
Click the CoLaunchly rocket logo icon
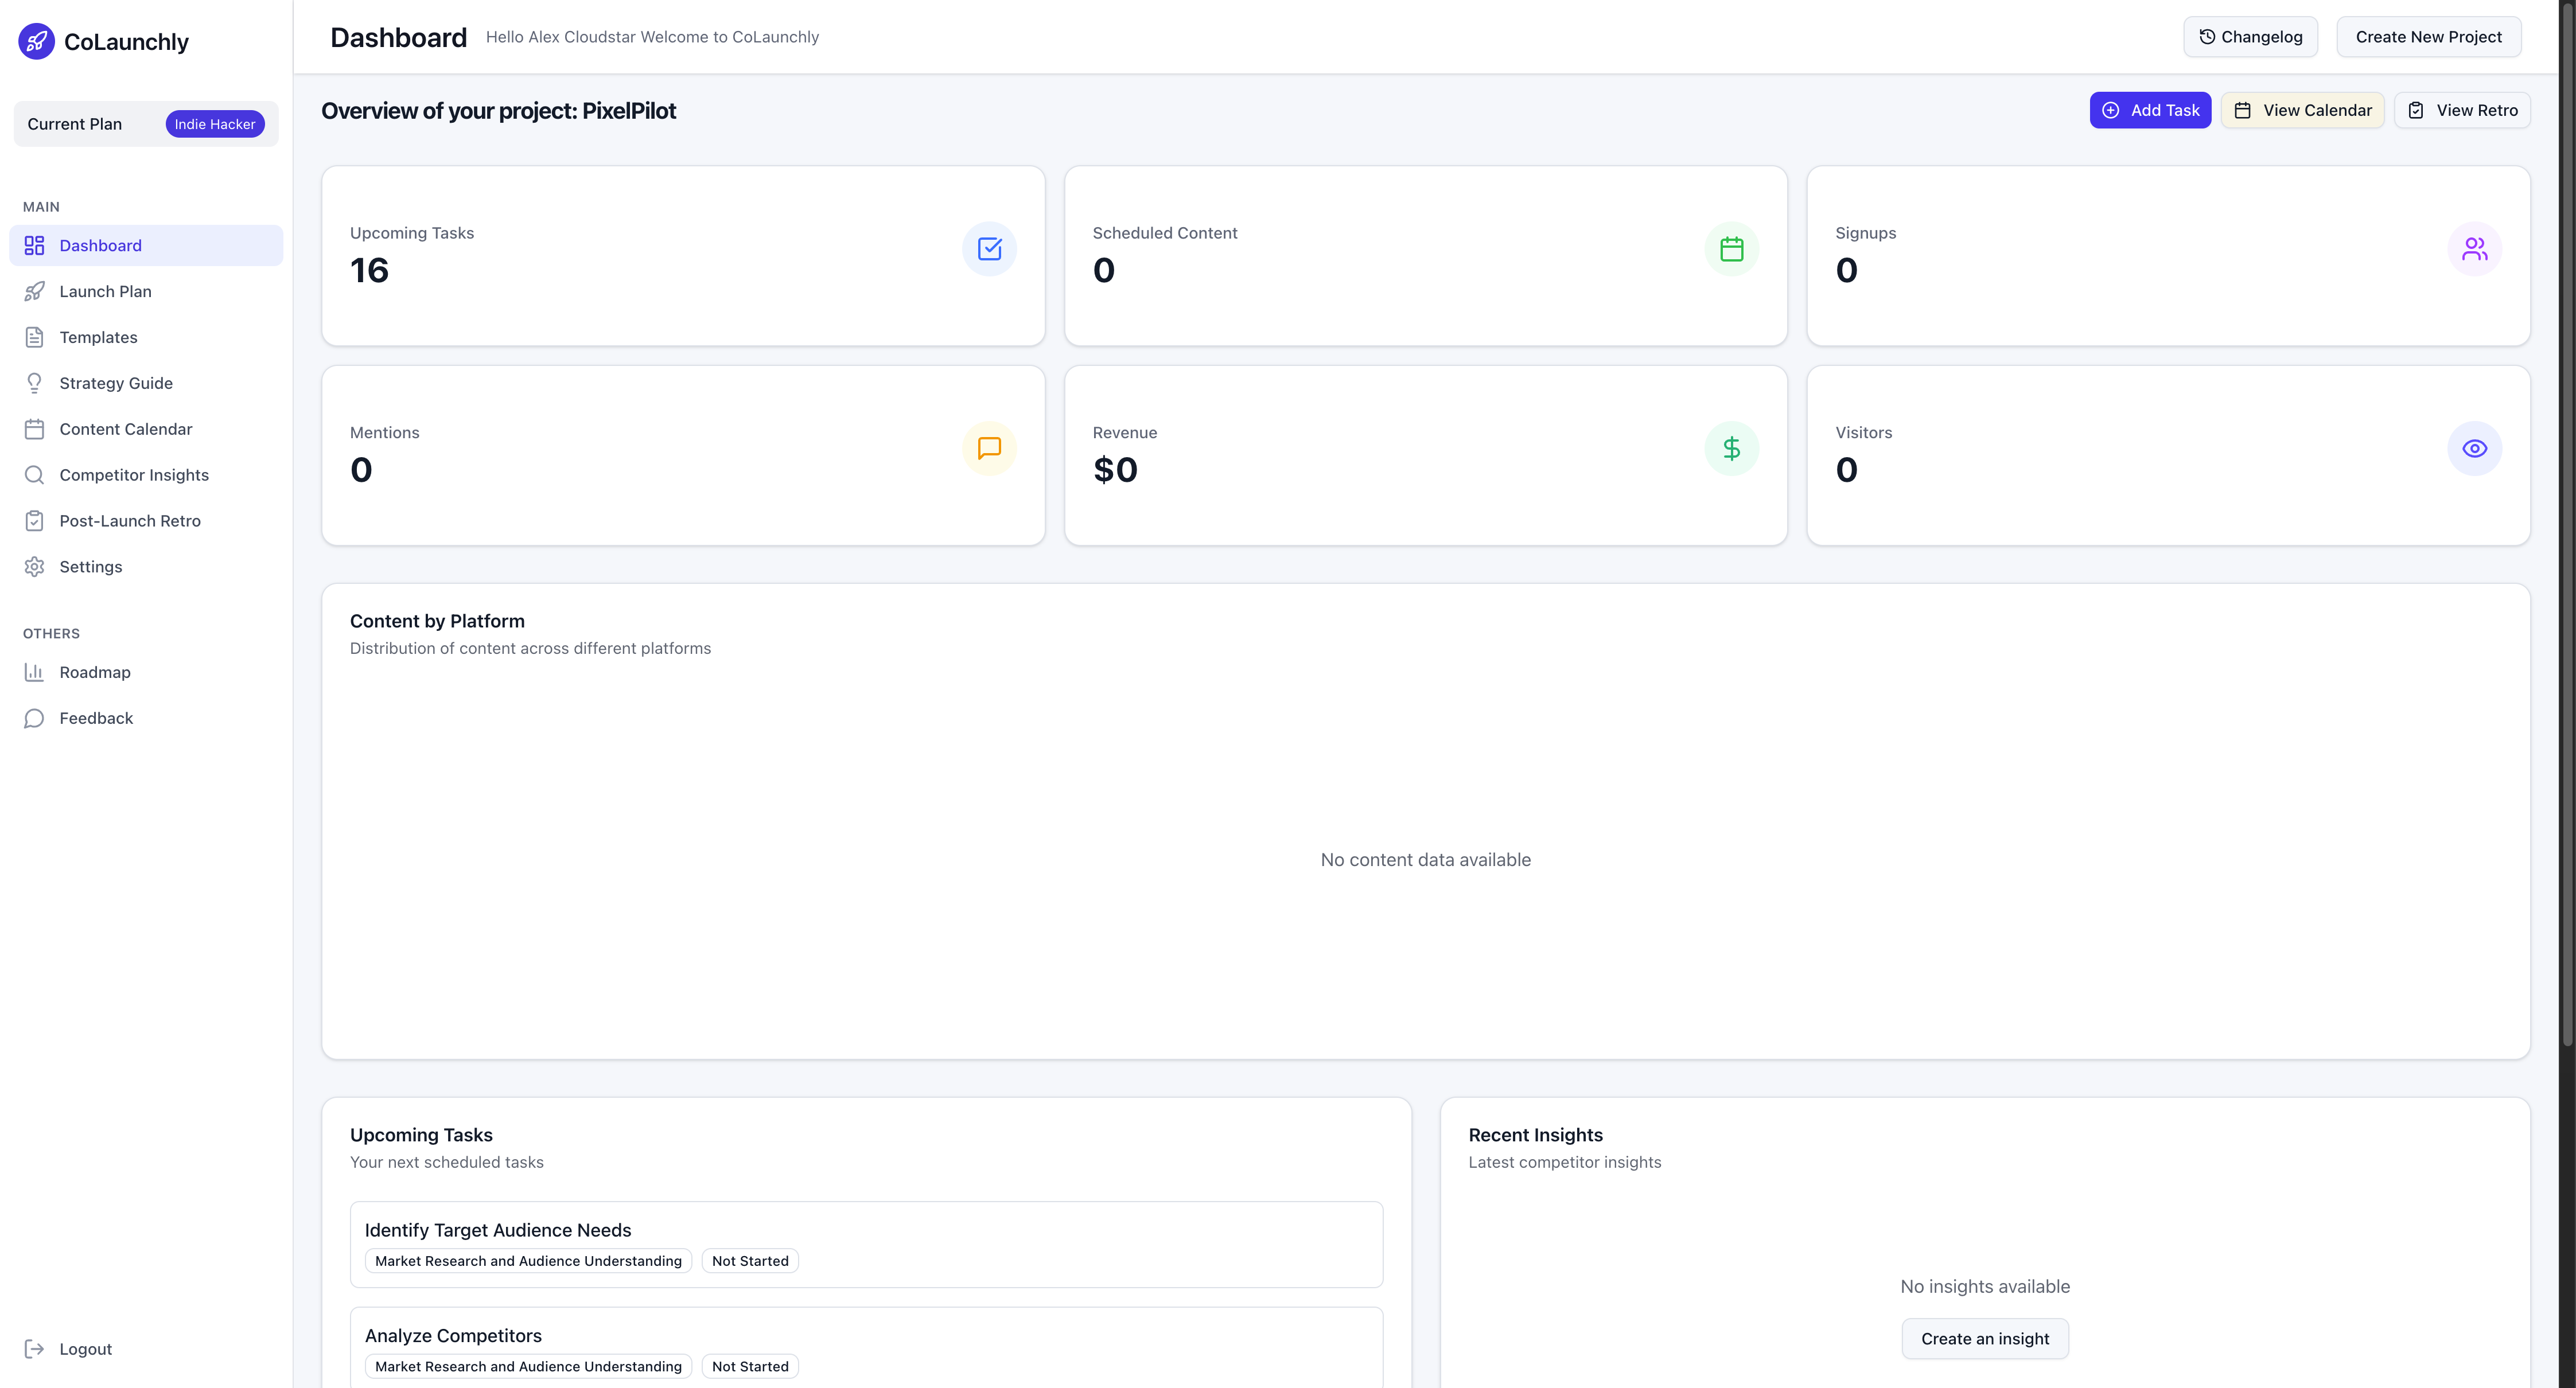pyautogui.click(x=37, y=41)
